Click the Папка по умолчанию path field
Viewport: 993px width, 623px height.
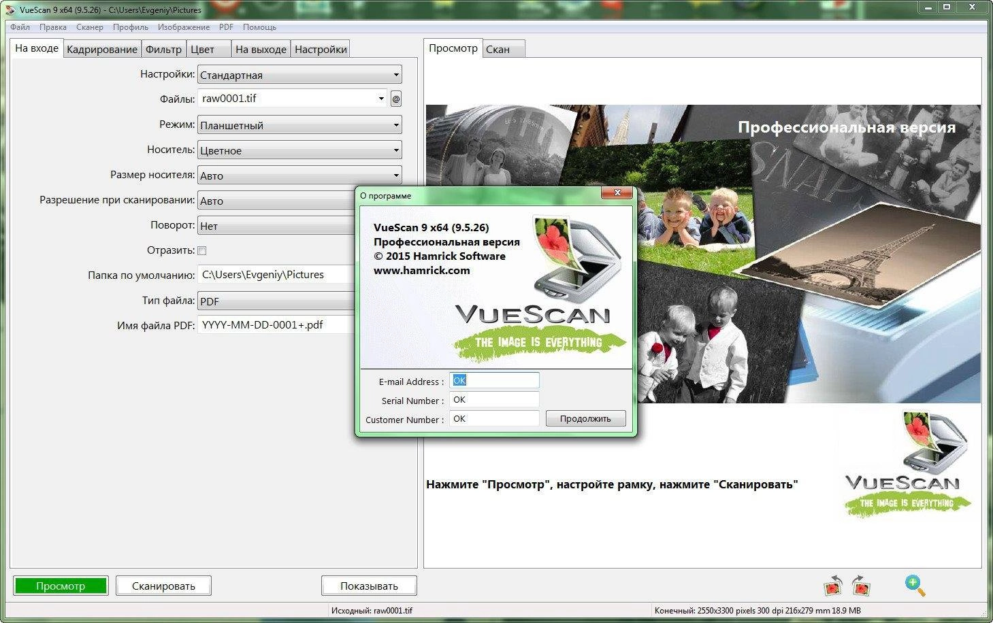tap(276, 275)
